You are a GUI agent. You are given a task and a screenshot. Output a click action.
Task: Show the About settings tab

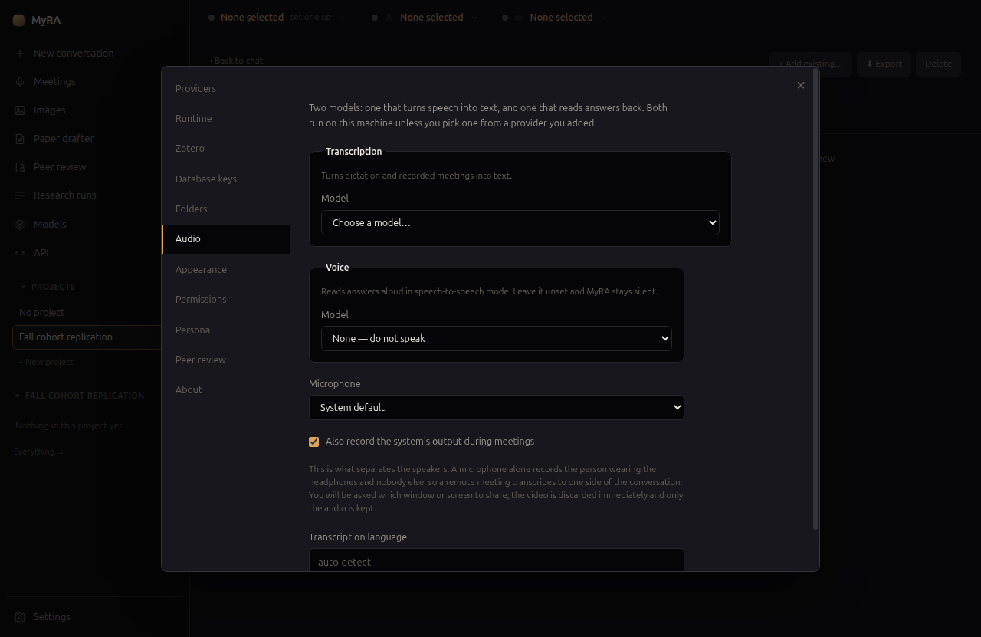(x=225, y=390)
